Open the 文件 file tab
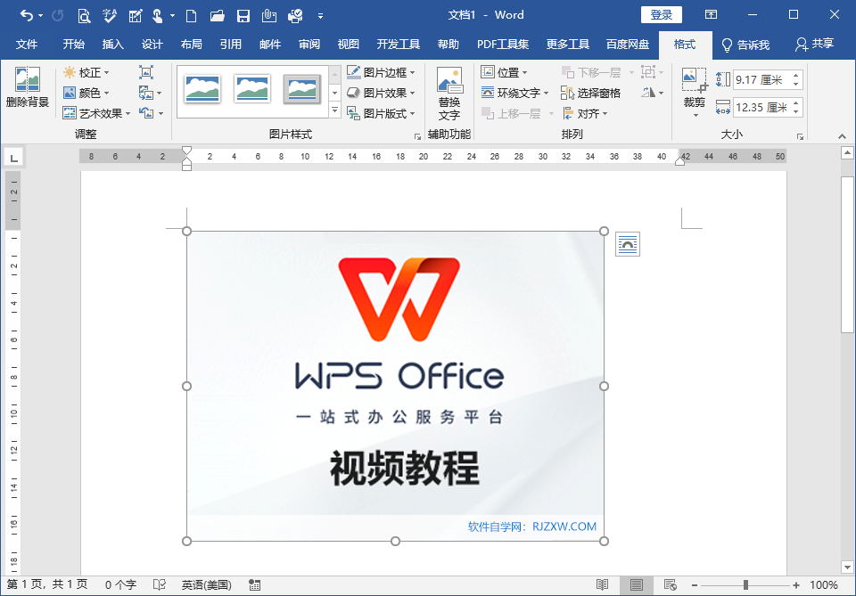Screen dimensions: 856x596 pyautogui.click(x=27, y=45)
